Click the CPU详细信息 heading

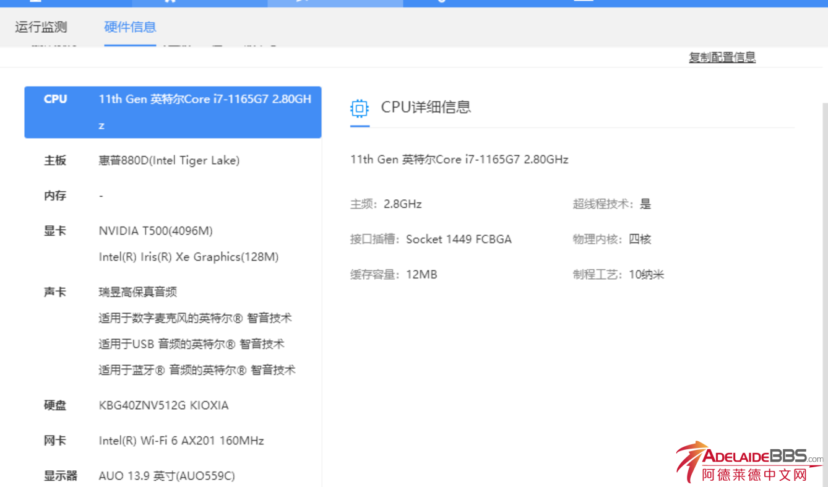pos(426,107)
